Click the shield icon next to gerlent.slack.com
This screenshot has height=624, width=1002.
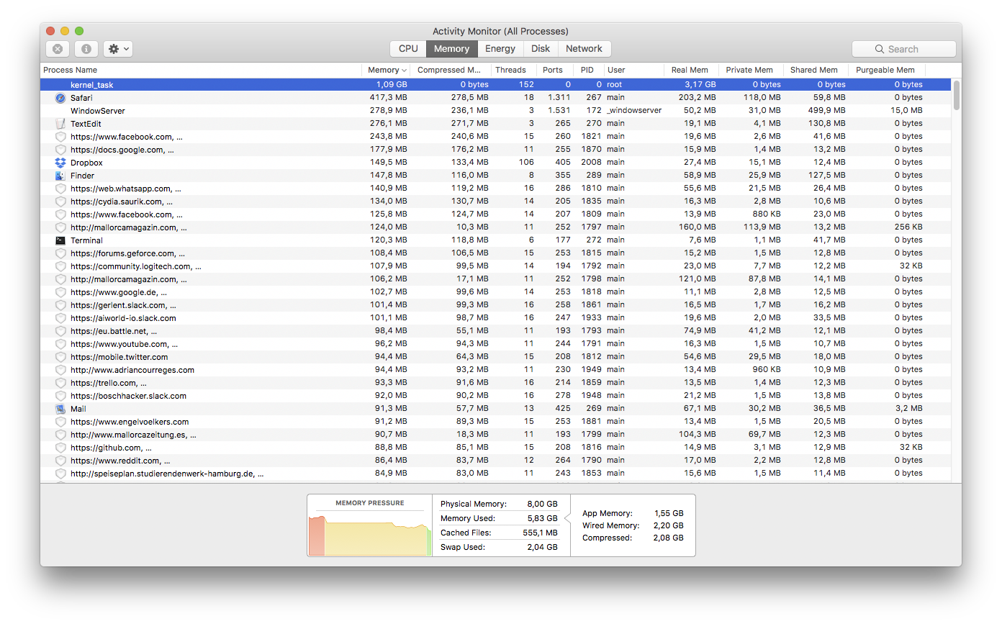tap(60, 305)
